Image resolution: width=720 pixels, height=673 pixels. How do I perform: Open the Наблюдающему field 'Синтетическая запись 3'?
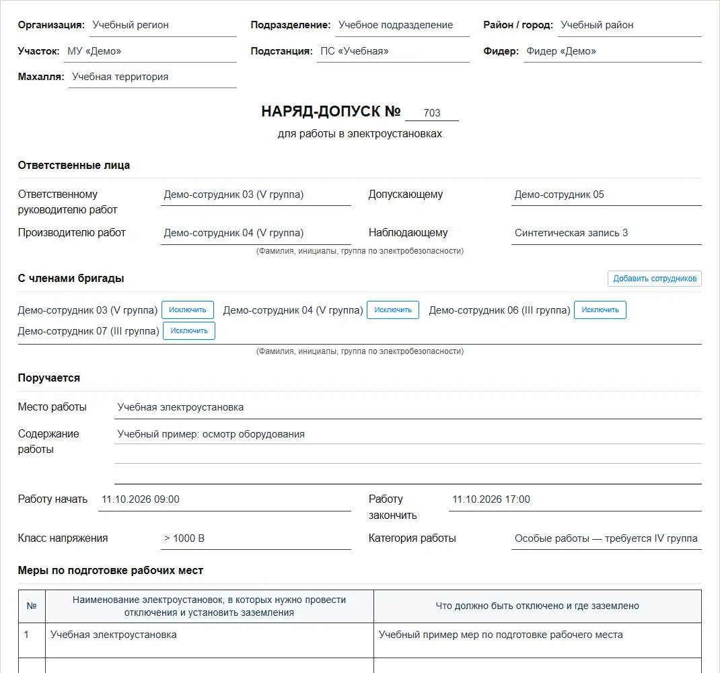(606, 234)
